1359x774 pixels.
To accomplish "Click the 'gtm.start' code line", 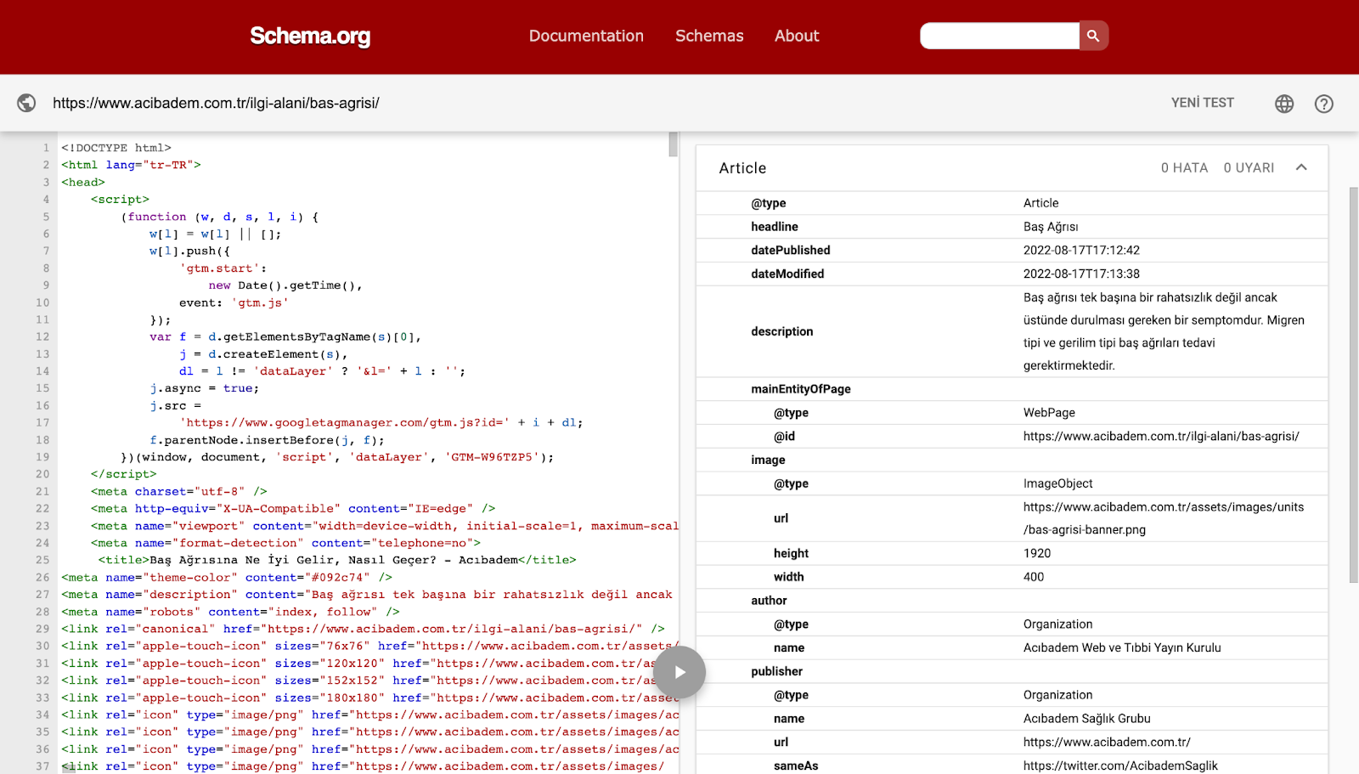I will (x=223, y=268).
